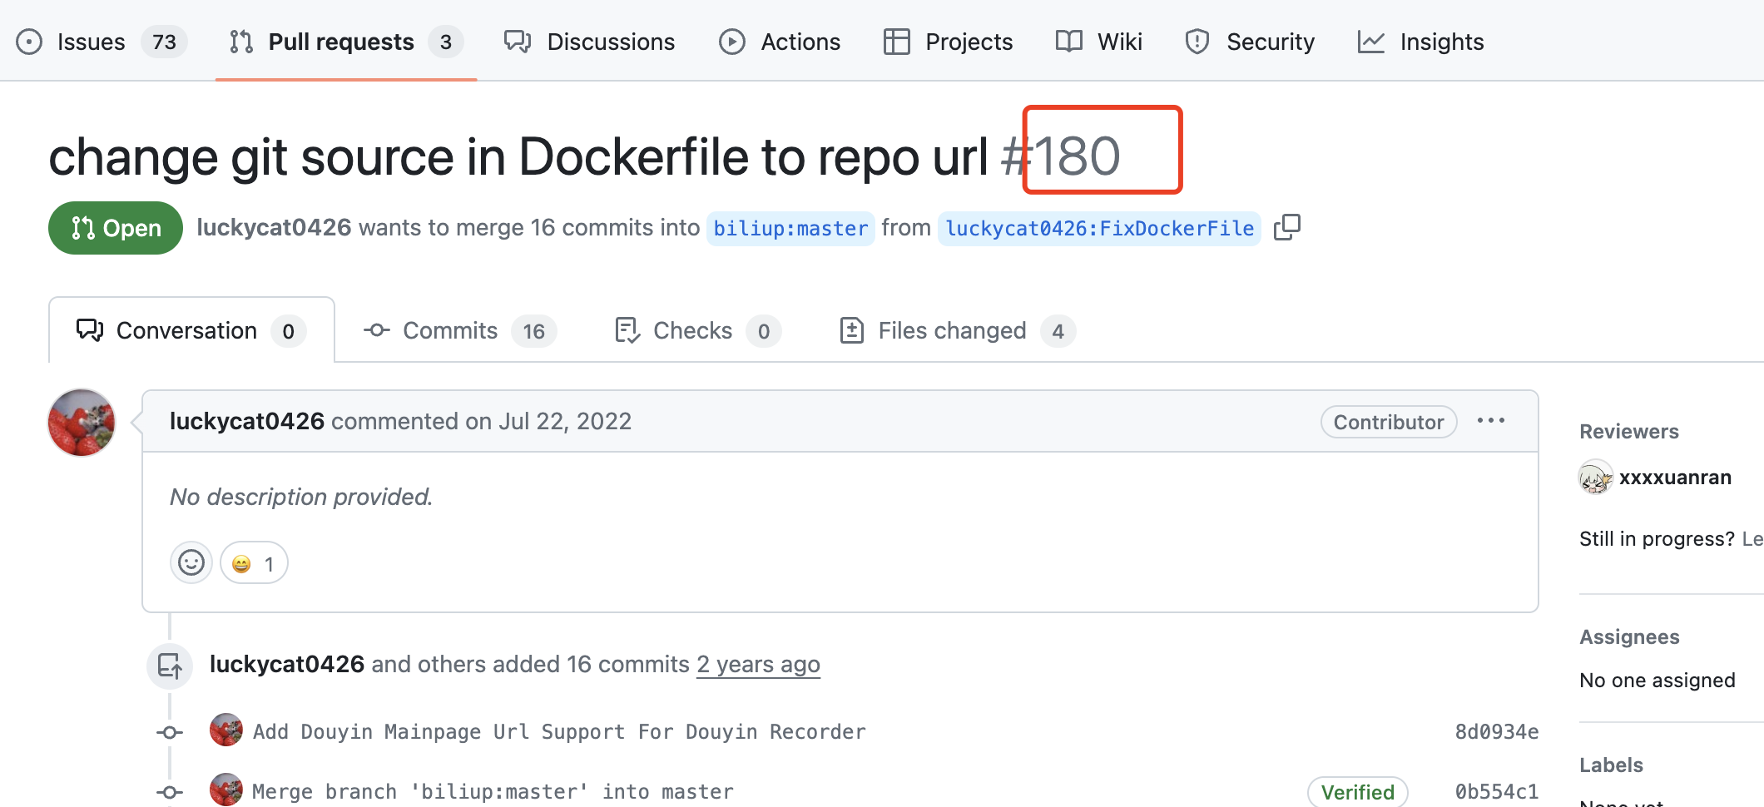Click the Verified signature badge on the merge commit
The height and width of the screenshot is (807, 1764).
(1357, 791)
